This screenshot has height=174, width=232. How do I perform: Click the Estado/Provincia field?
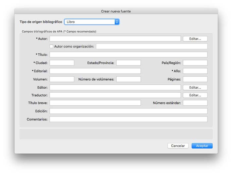[x=128, y=63]
